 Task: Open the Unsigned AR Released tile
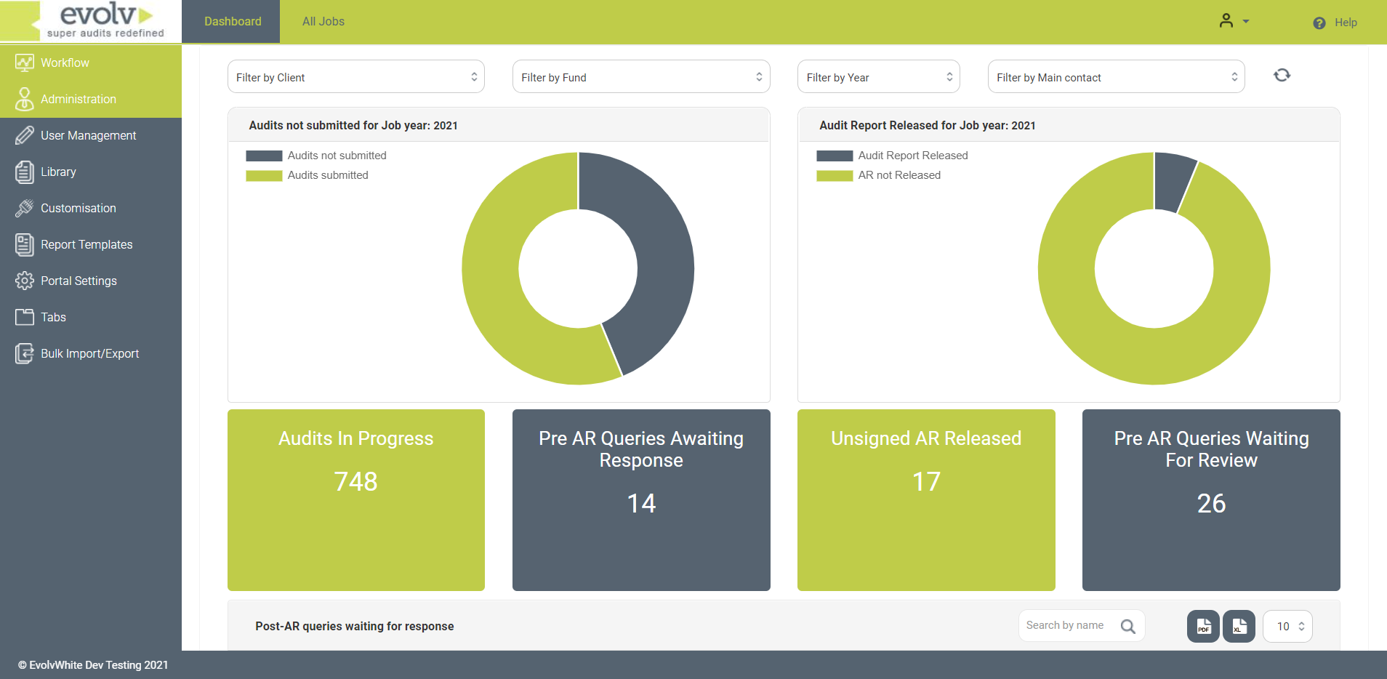point(925,499)
